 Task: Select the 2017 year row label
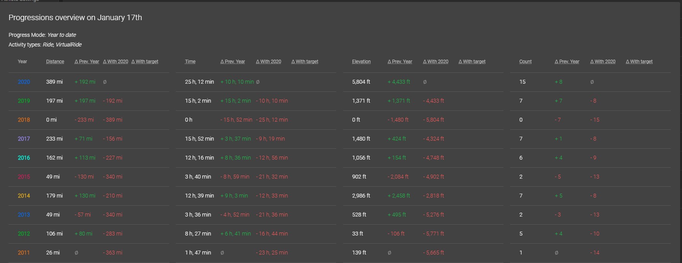[24, 139]
